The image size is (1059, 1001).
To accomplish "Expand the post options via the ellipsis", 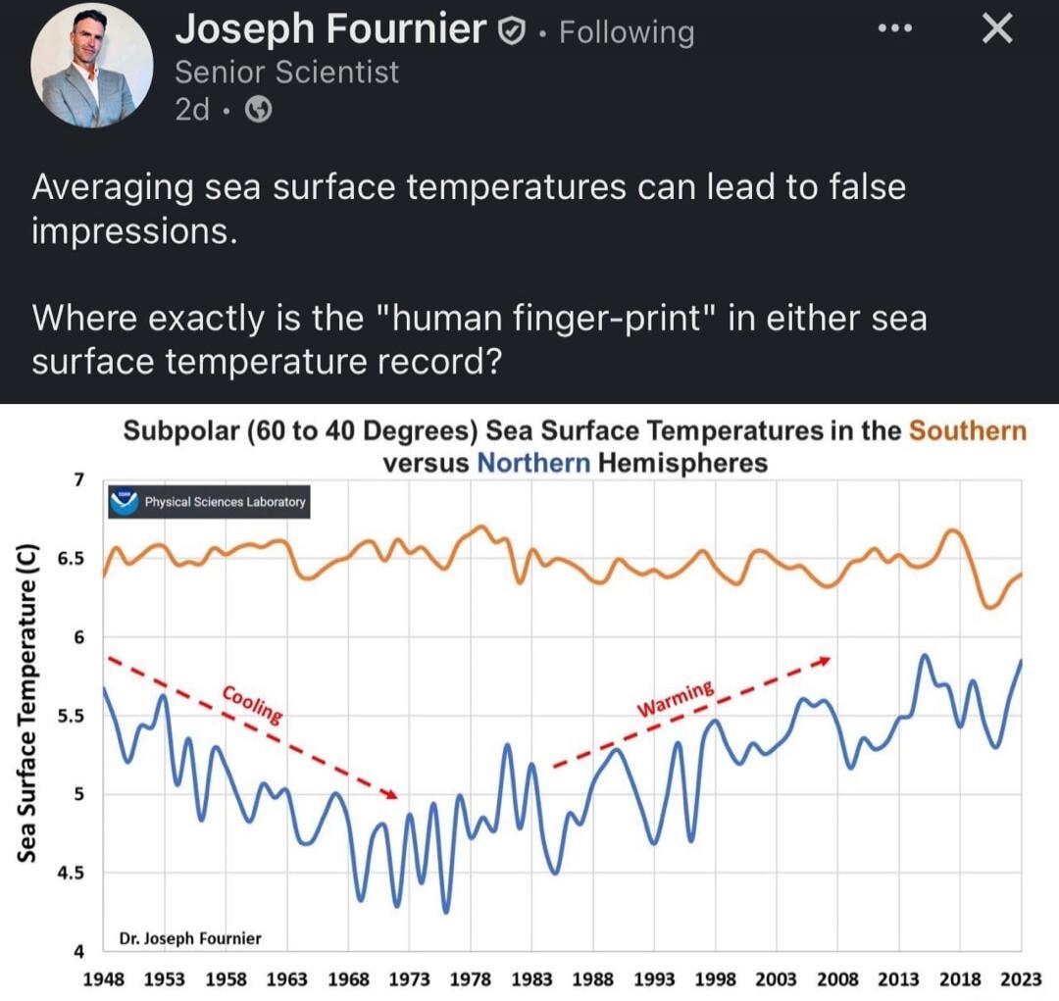I will [x=893, y=27].
